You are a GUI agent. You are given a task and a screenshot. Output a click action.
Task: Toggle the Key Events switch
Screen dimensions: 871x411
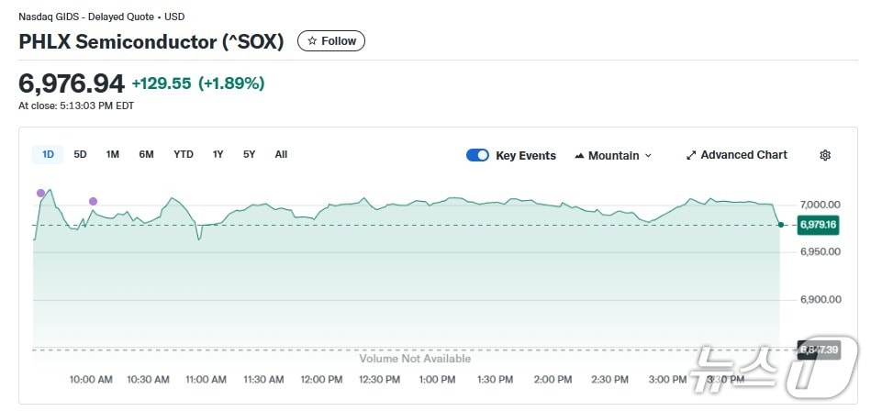(x=477, y=155)
